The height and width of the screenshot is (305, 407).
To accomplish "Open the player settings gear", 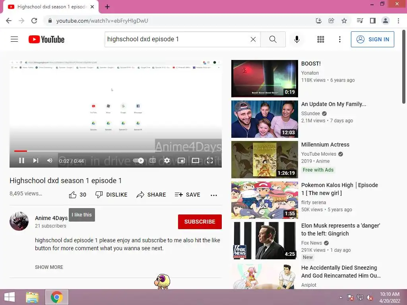I will [167, 160].
